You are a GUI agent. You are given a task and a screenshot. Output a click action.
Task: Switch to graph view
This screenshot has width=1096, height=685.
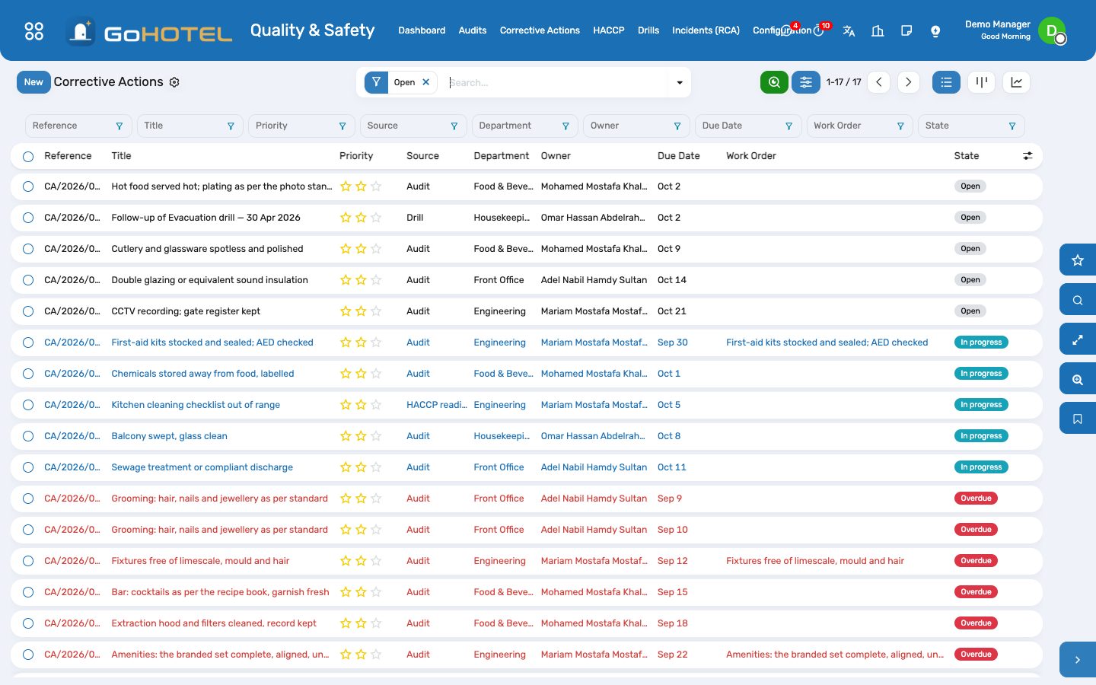click(x=1016, y=82)
